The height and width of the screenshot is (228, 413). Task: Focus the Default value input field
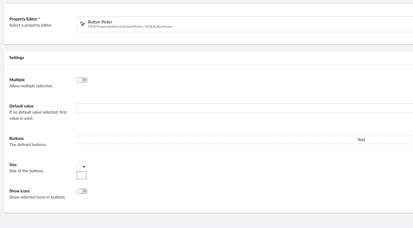click(x=245, y=108)
